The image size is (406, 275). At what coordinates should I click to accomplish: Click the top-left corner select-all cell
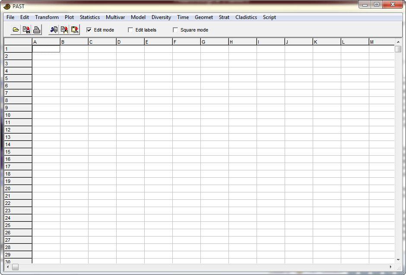click(x=18, y=42)
